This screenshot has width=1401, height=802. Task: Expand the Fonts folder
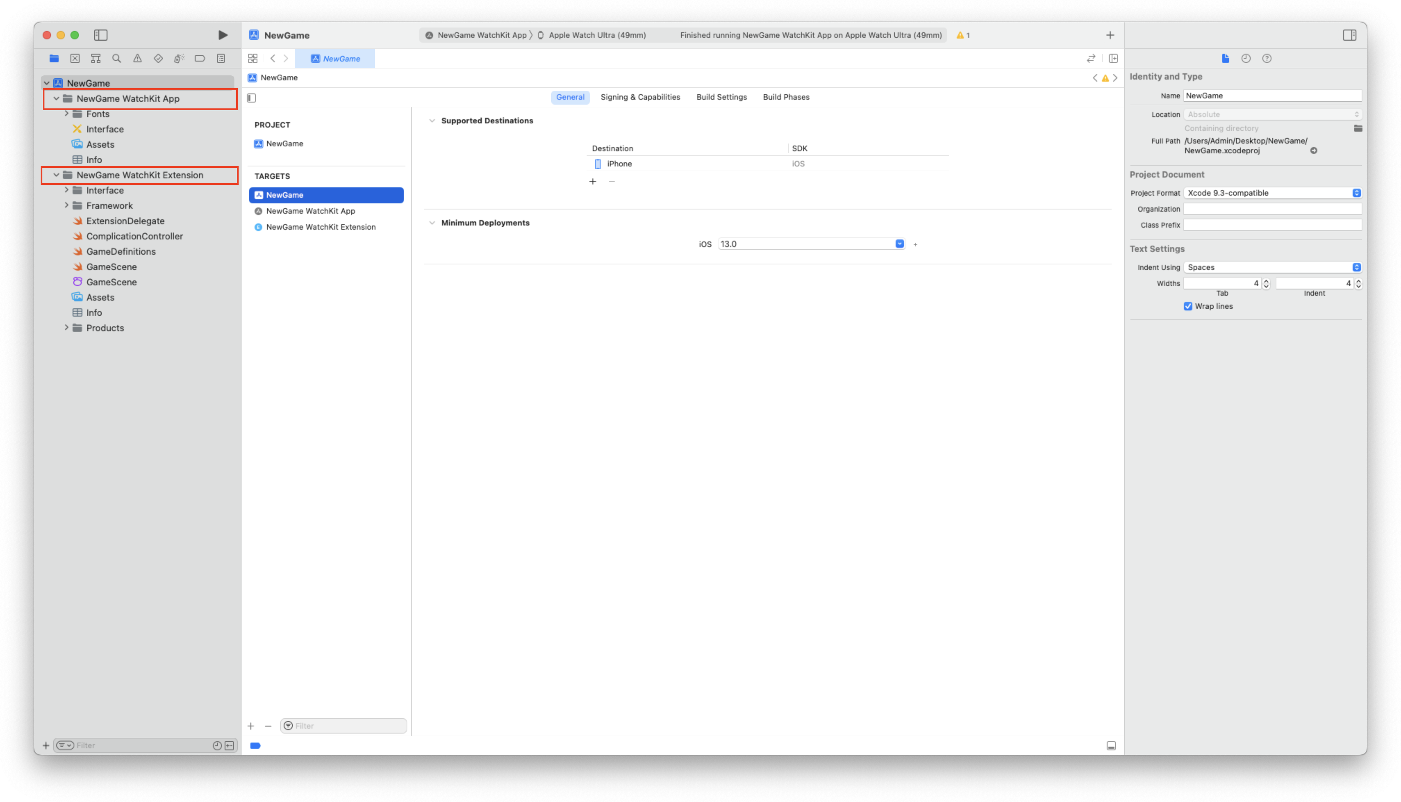(66, 114)
